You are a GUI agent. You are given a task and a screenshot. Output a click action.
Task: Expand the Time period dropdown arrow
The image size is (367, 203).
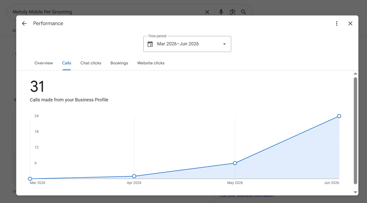pyautogui.click(x=224, y=44)
